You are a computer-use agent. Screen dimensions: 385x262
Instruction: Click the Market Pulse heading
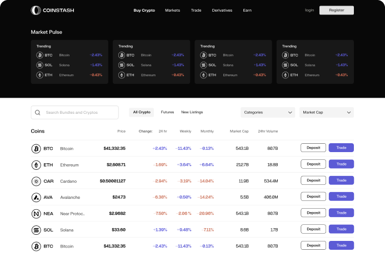coord(47,32)
